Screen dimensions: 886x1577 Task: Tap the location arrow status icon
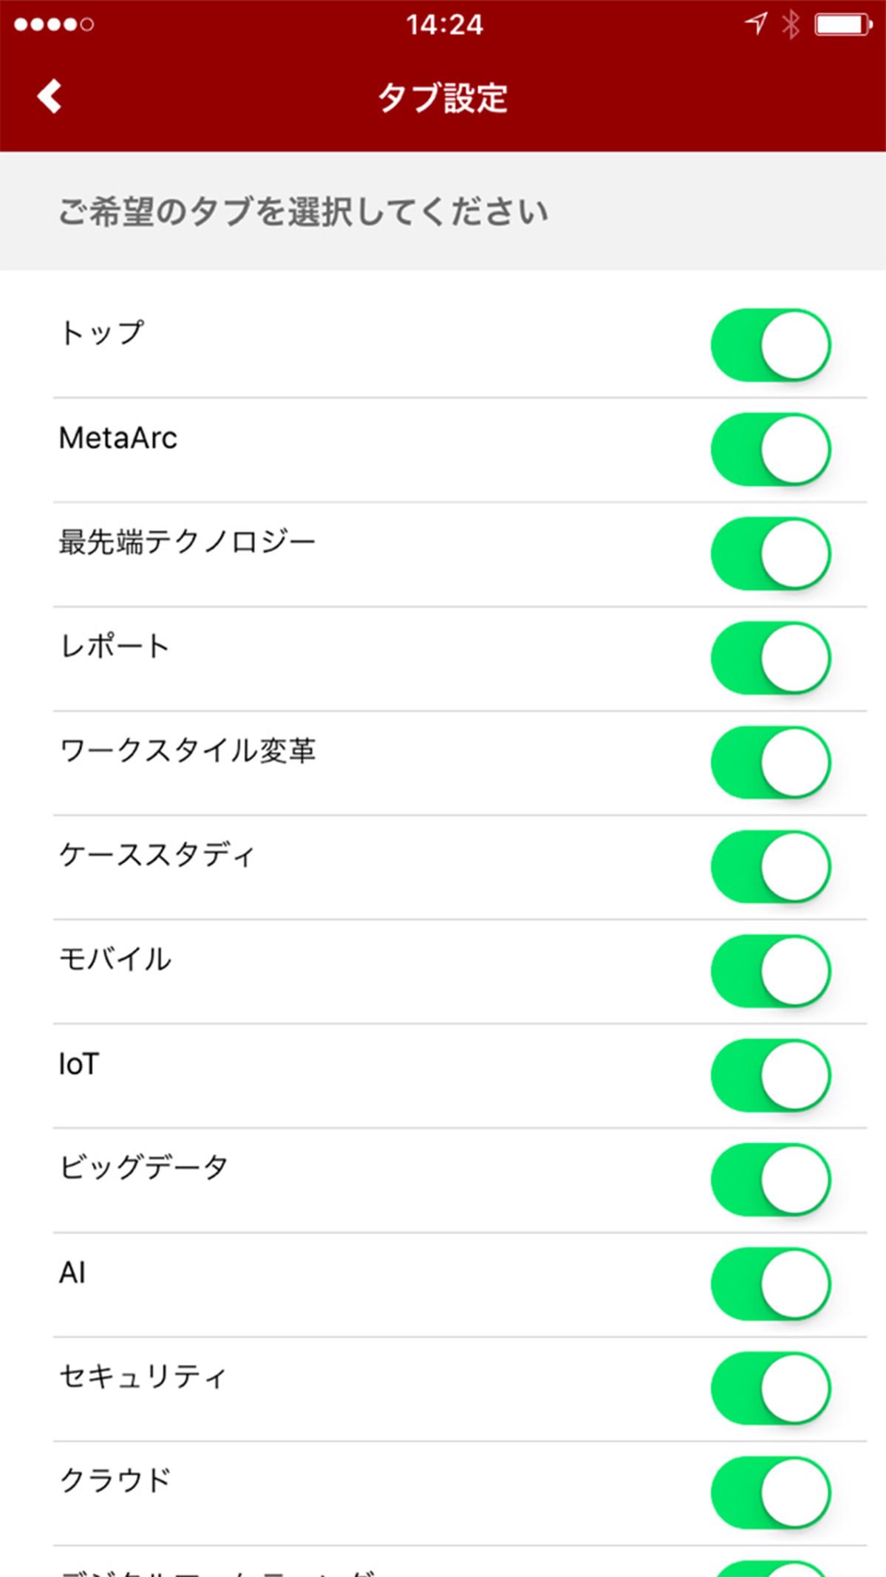point(755,24)
